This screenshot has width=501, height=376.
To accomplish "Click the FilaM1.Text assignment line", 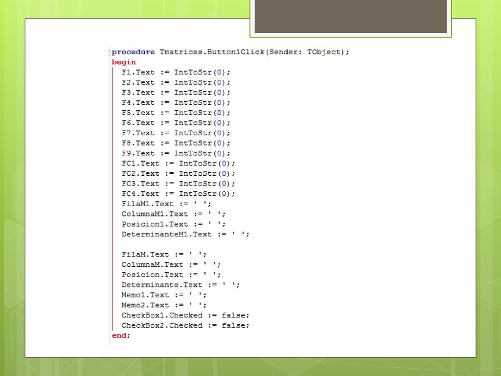I will (x=166, y=204).
